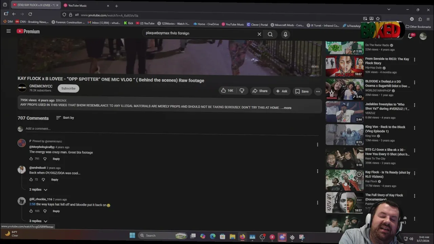Open Discord from the taskbar
Image resolution: width=434 pixels, height=244 pixels.
282,237
